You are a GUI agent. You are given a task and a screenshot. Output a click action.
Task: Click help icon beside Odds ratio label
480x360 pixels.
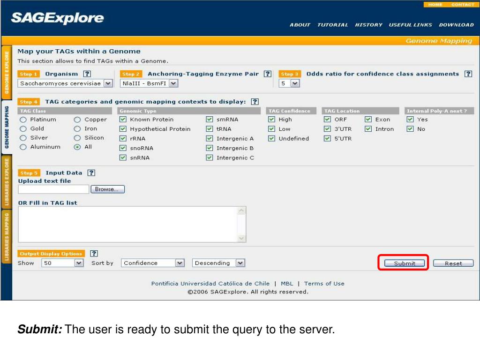pyautogui.click(x=468, y=74)
